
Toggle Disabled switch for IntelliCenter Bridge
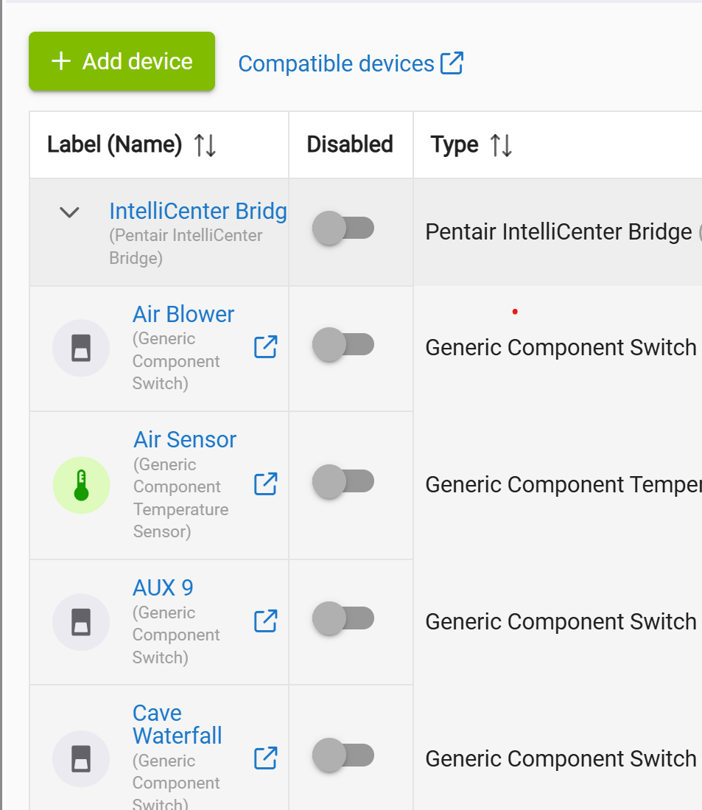pyautogui.click(x=343, y=228)
